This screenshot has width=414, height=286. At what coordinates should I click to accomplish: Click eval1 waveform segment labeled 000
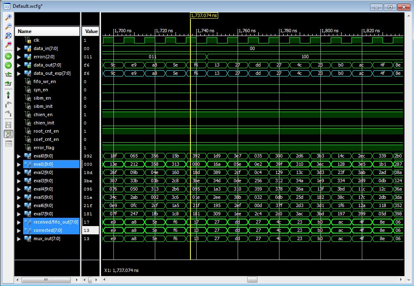(x=196, y=164)
